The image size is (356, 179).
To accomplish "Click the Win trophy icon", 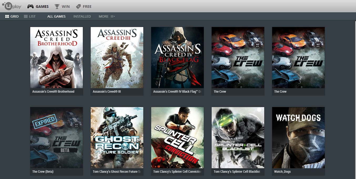I will (57, 7).
